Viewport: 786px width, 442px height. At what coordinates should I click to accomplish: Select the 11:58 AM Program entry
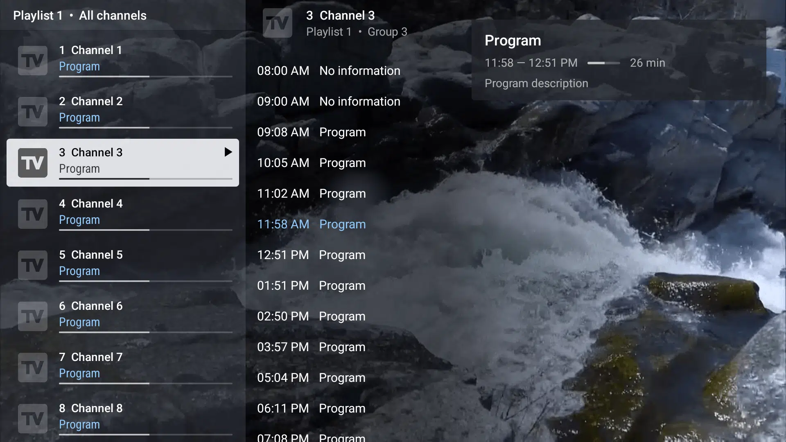coord(311,224)
